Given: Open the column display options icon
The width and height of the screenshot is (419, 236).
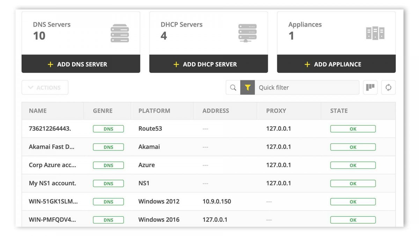Looking at the screenshot, I should coord(370,87).
